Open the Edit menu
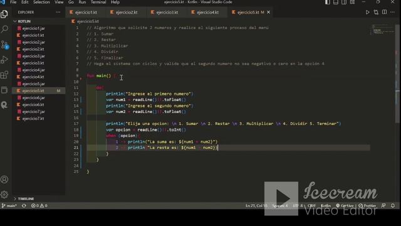This screenshot has height=226, width=401. pyautogui.click(x=25, y=2)
